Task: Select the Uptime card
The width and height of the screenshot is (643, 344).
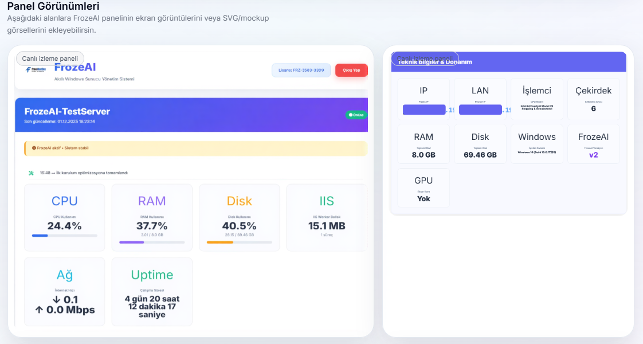Action: [152, 292]
